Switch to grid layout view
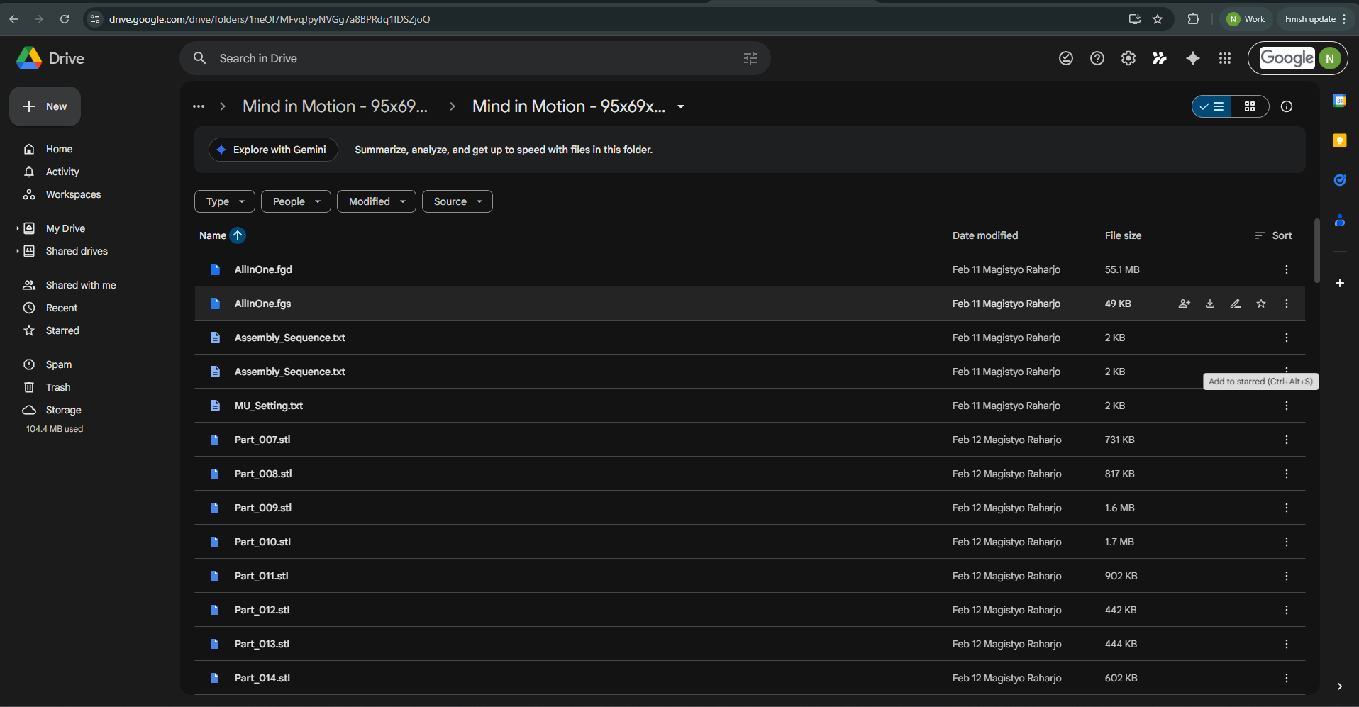This screenshot has width=1359, height=707. pos(1250,106)
